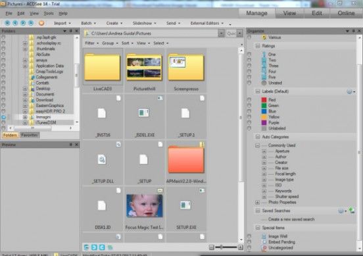Select the _SETUP file icon

click(143, 159)
